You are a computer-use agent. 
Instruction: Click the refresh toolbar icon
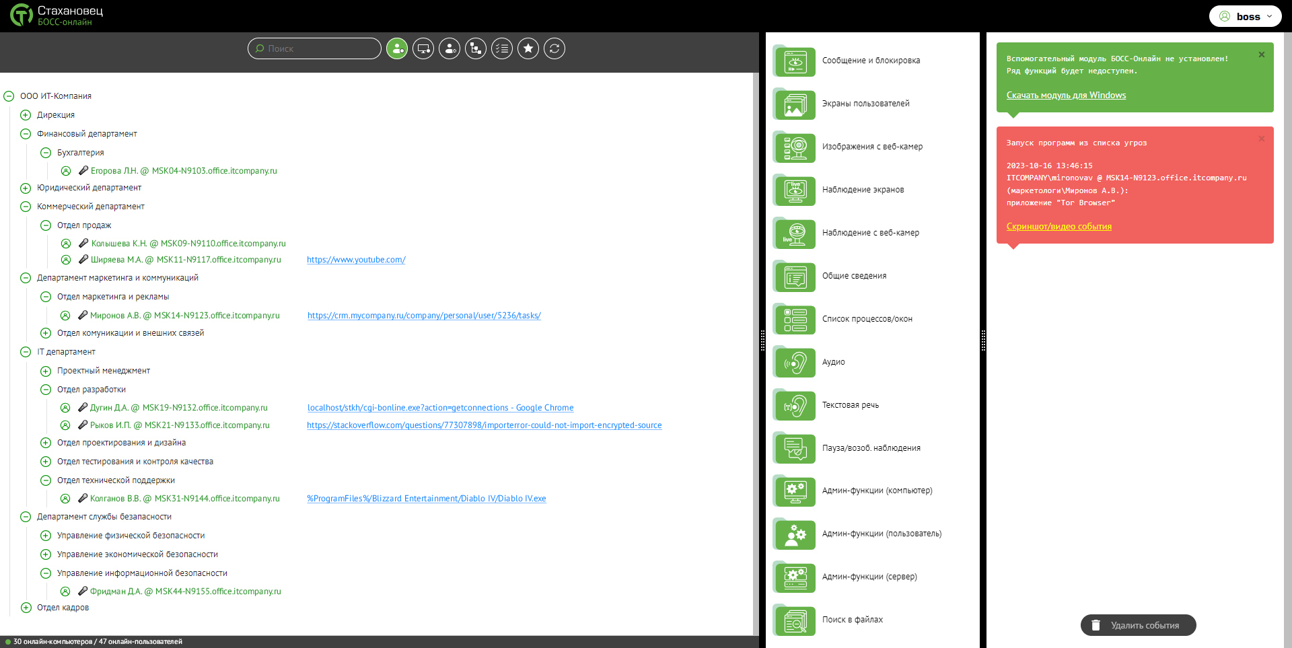point(554,48)
